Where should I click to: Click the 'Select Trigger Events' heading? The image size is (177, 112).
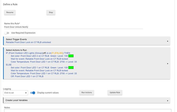[x=16, y=39]
